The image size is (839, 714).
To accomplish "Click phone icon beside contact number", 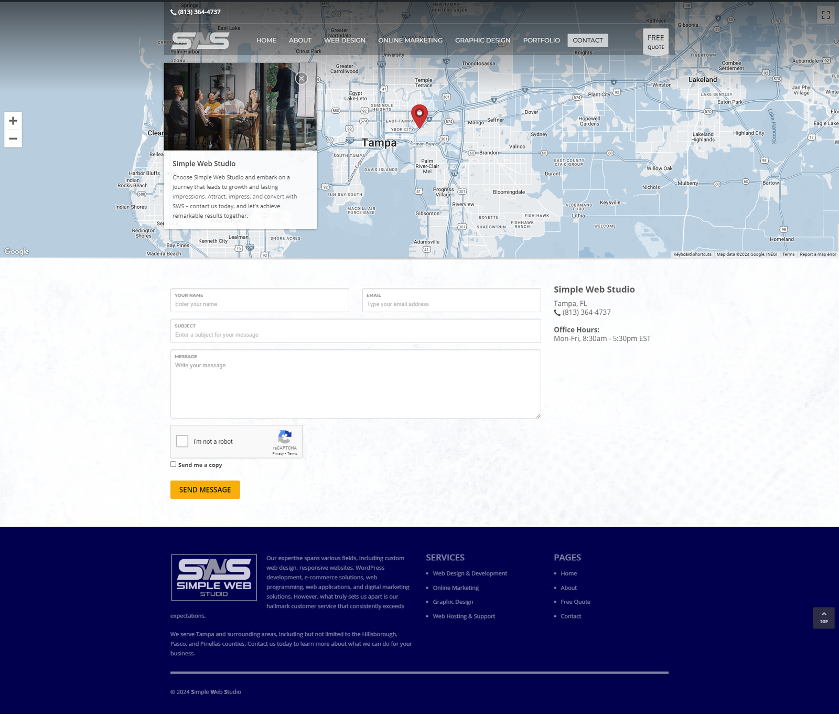I will (x=557, y=313).
